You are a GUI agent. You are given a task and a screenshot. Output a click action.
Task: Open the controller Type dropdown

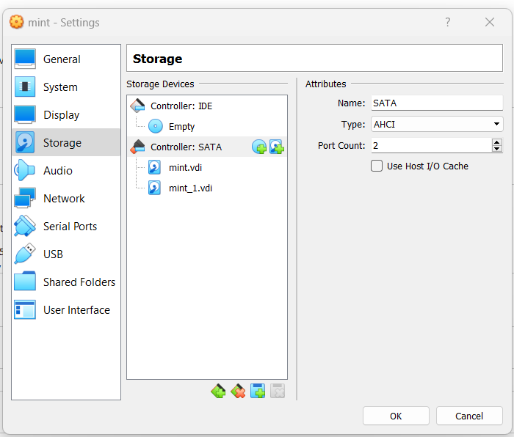tap(437, 124)
